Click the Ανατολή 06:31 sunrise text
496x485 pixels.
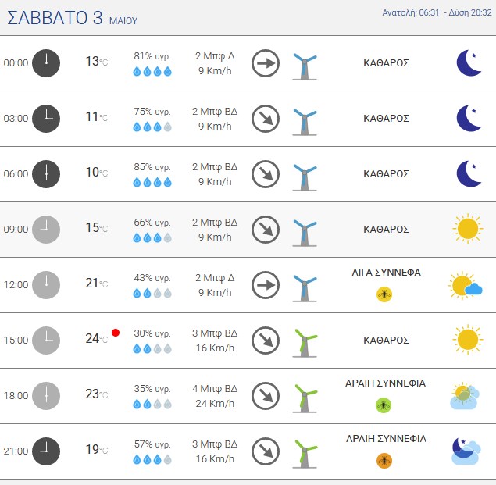411,12
